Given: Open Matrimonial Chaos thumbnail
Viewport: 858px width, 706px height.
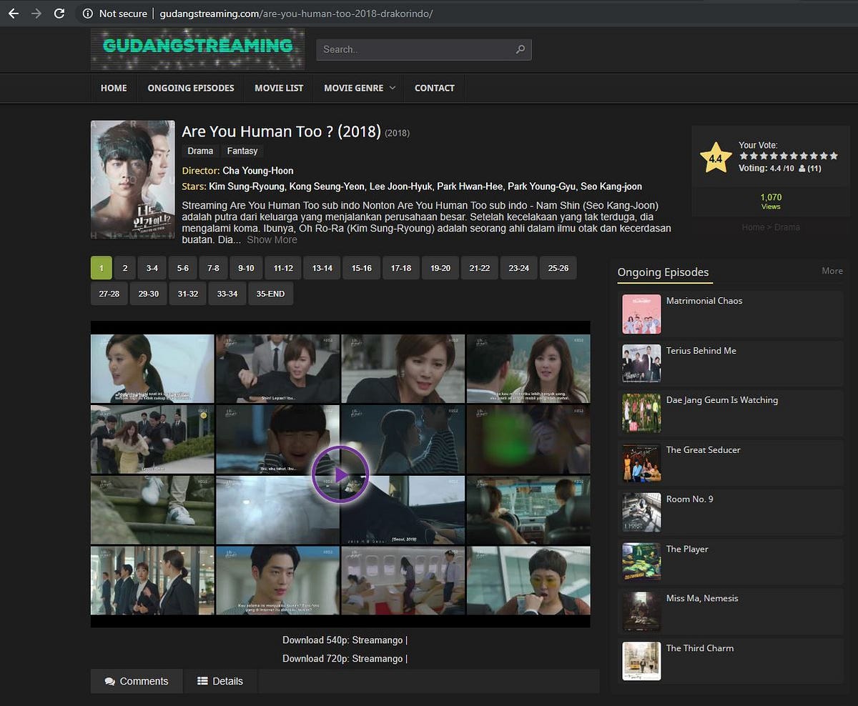Looking at the screenshot, I should (641, 314).
